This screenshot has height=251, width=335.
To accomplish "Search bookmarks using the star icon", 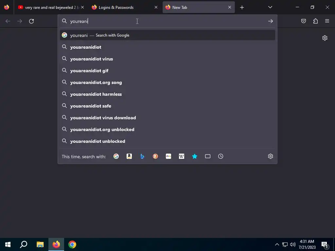I will point(195,156).
